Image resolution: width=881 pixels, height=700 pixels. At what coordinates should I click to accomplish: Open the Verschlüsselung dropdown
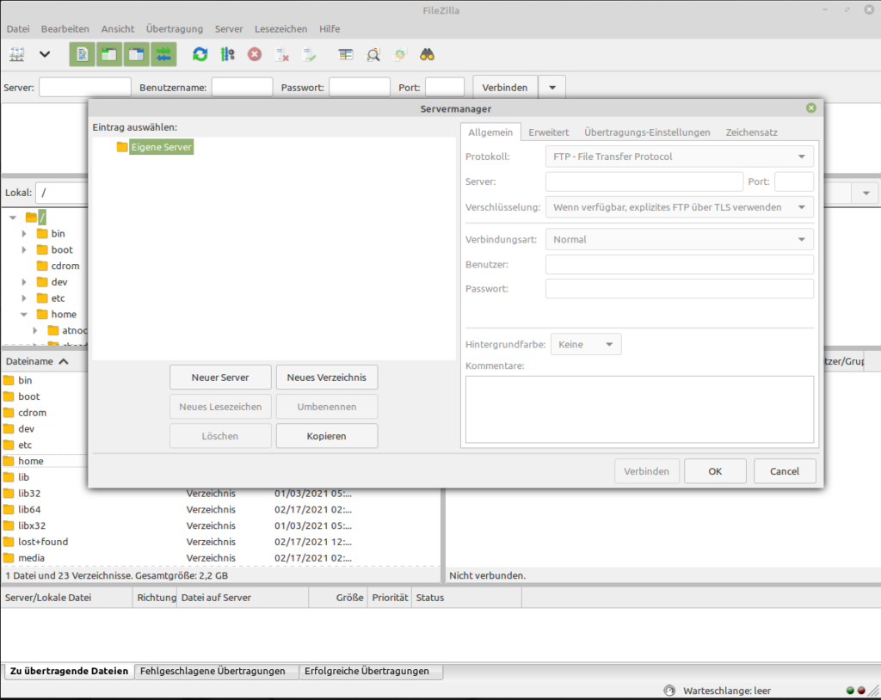pyautogui.click(x=680, y=206)
